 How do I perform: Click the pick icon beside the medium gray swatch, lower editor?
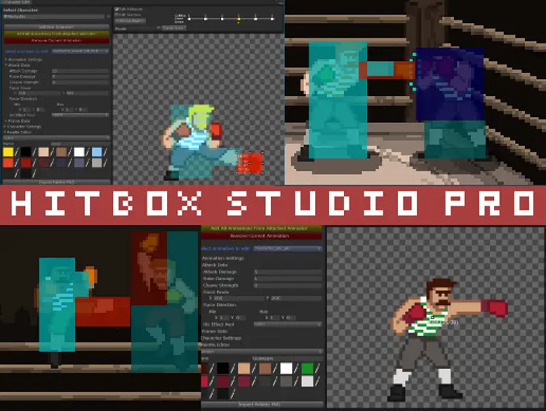pos(296,382)
